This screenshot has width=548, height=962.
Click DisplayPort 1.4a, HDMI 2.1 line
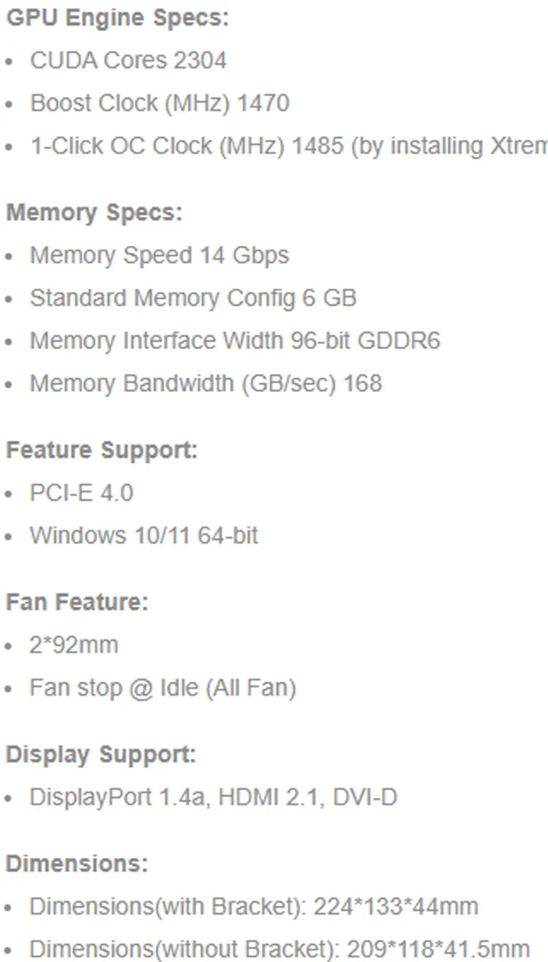click(214, 797)
